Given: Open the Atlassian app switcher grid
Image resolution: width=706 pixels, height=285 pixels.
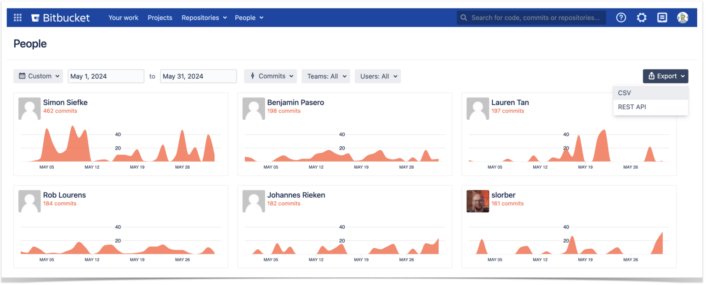Looking at the screenshot, I should point(17,17).
